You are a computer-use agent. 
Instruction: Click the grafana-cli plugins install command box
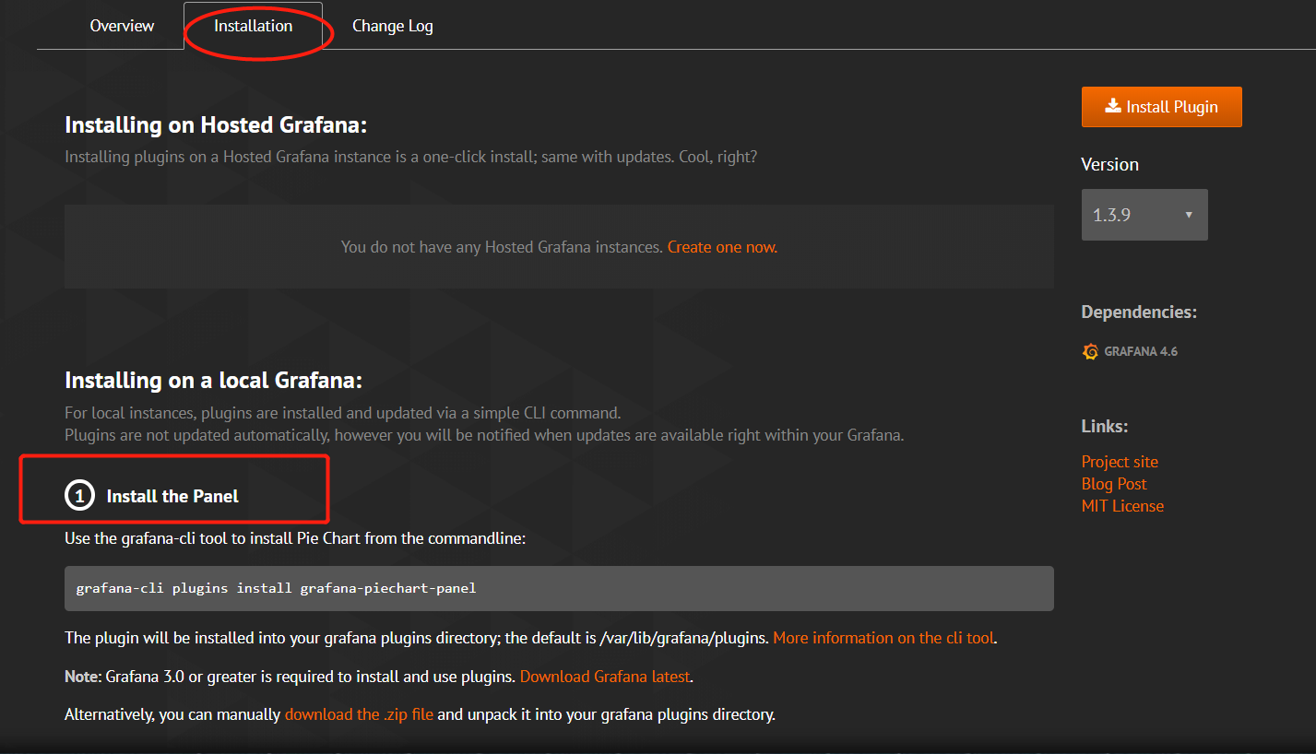[x=559, y=588]
